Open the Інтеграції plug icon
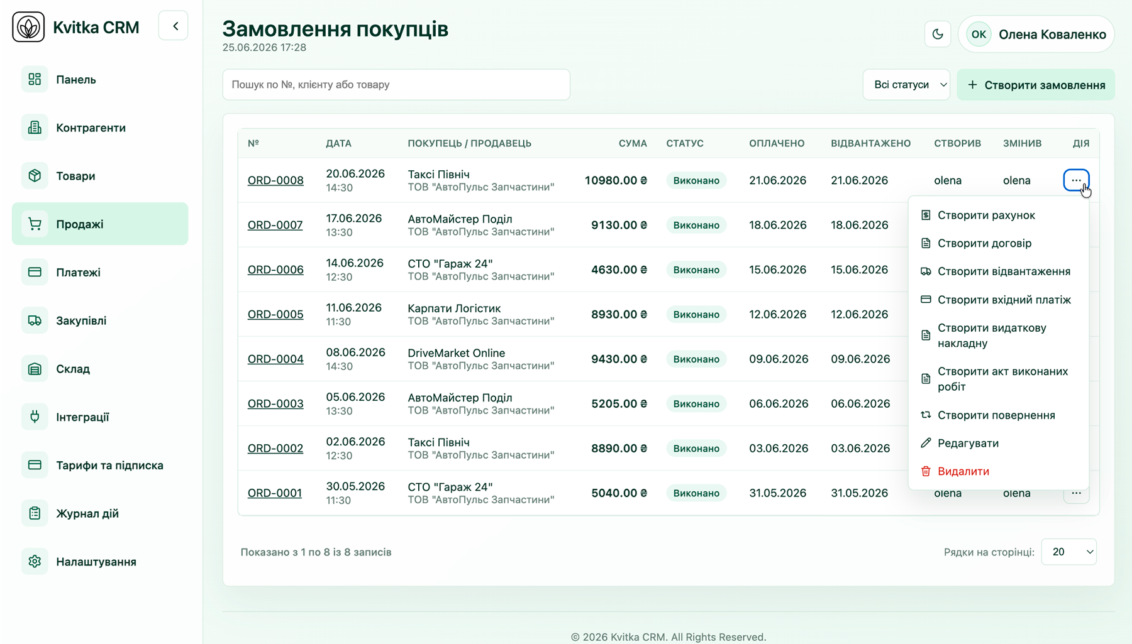 tap(35, 417)
